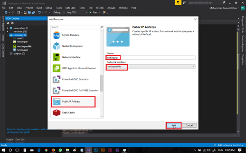Viewport: 246px width, 153px height.
Task: Click Search field in Add Resource
Action: [x=75, y=27]
